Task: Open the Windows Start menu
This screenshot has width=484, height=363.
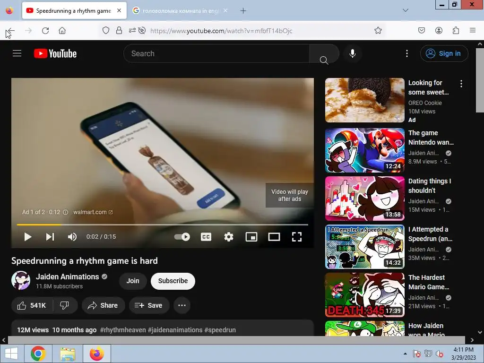Action: (x=11, y=354)
